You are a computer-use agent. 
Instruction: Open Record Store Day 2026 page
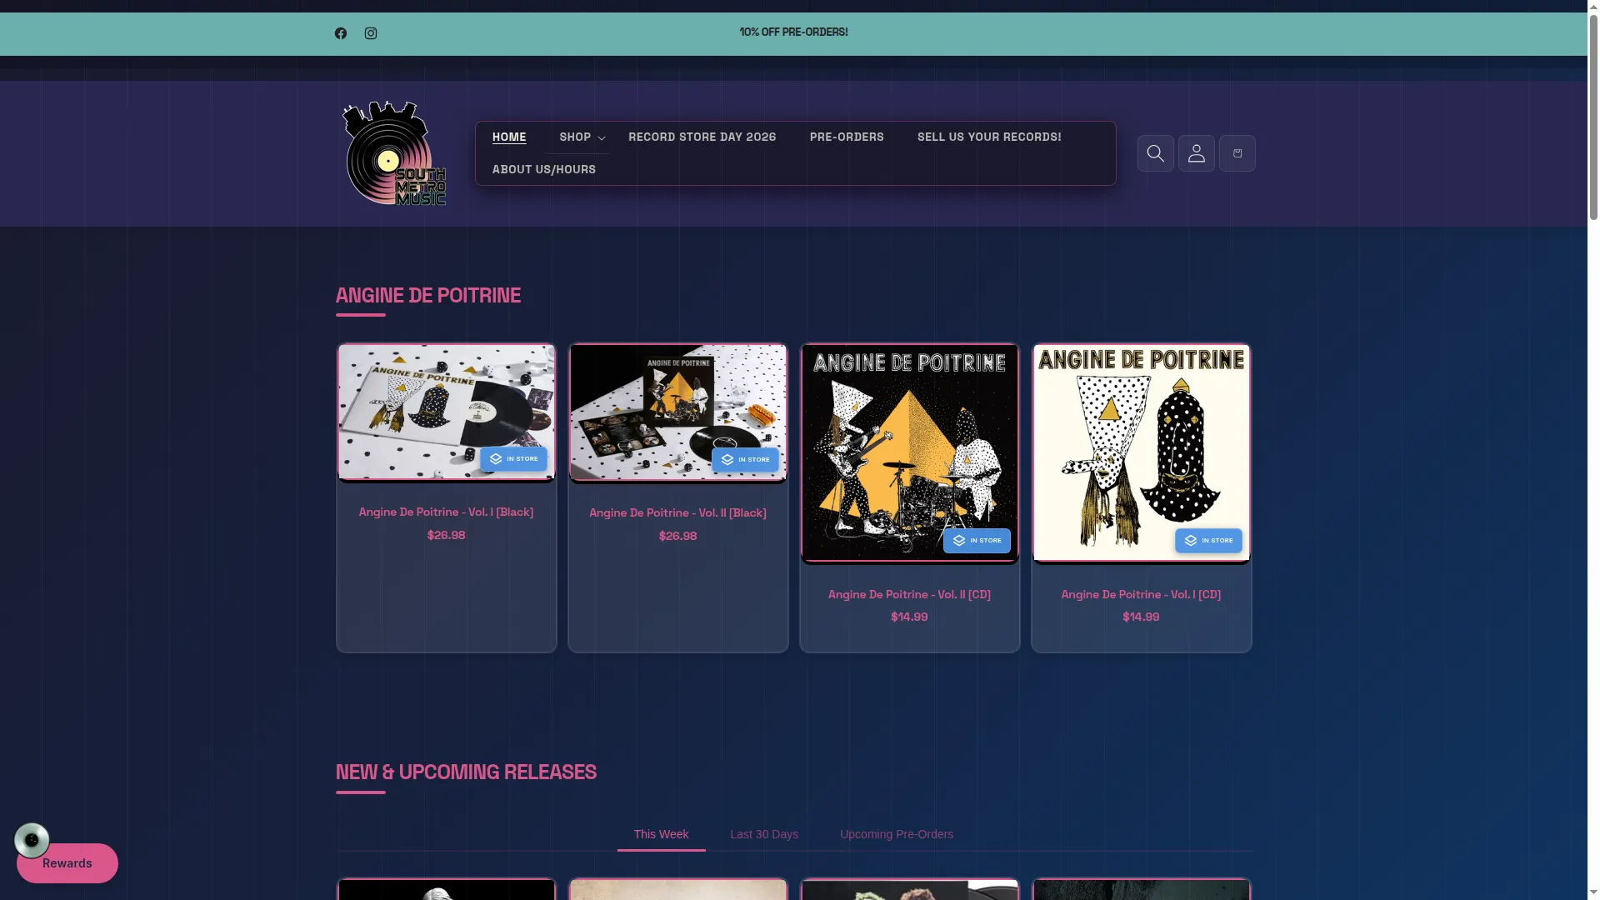click(702, 137)
